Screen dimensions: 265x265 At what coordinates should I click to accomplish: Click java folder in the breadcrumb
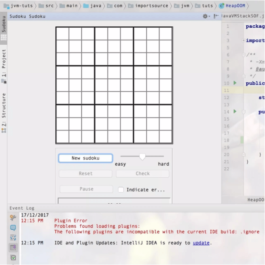92,6
